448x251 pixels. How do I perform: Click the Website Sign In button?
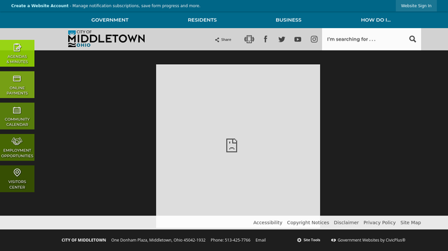[416, 6]
